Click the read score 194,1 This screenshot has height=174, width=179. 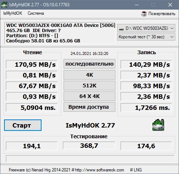[32, 146]
